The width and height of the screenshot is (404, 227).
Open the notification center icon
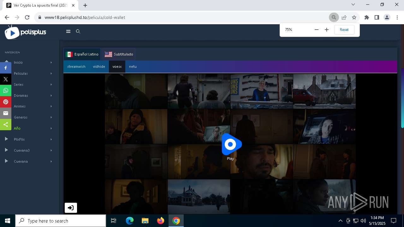tap(394, 221)
